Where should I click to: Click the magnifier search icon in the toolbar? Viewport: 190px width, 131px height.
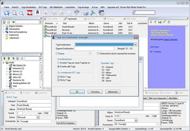point(21,12)
